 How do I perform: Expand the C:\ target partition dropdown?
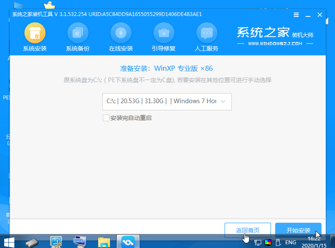pyautogui.click(x=167, y=101)
